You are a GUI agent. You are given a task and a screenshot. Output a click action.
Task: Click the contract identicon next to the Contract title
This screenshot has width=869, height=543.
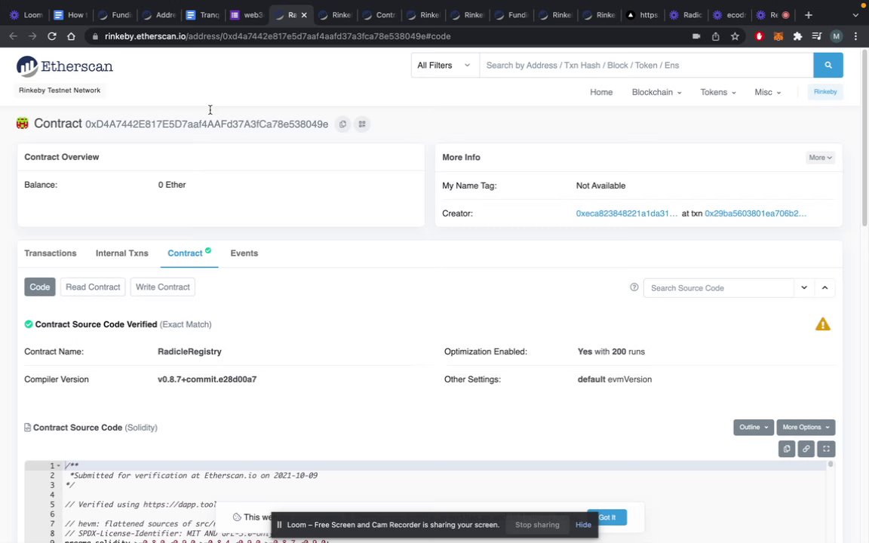22,124
